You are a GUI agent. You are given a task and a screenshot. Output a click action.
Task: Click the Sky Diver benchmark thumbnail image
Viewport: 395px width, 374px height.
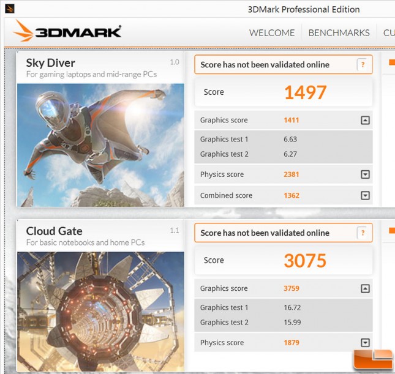[100, 145]
